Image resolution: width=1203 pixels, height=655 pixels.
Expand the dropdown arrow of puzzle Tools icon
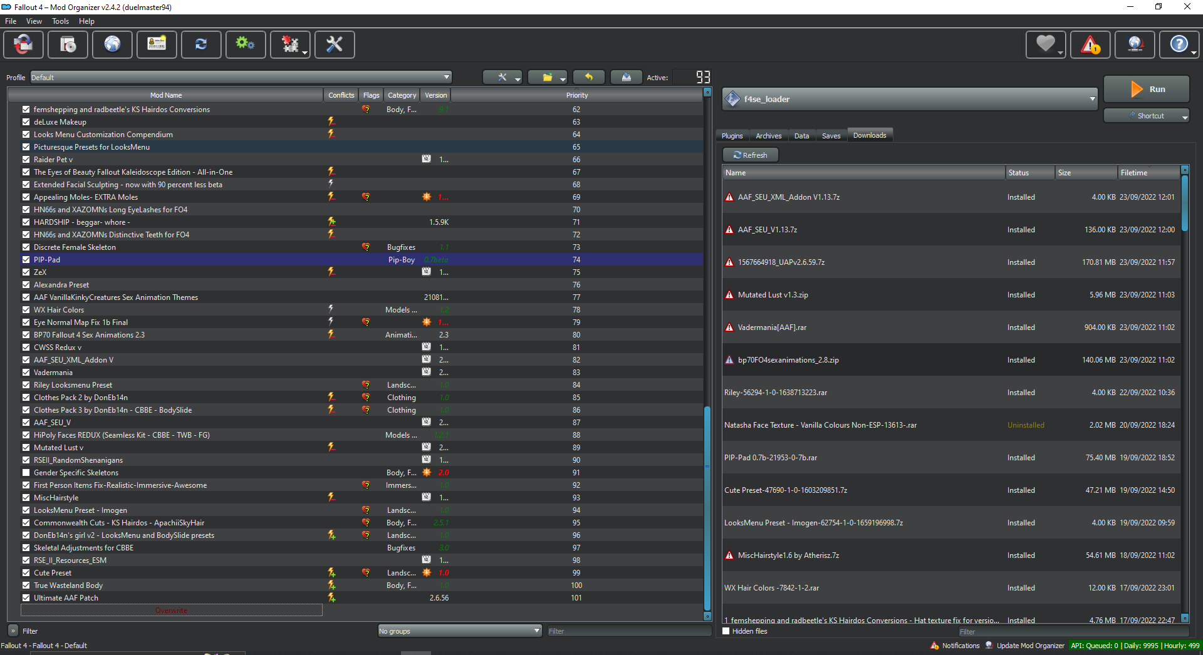[305, 53]
